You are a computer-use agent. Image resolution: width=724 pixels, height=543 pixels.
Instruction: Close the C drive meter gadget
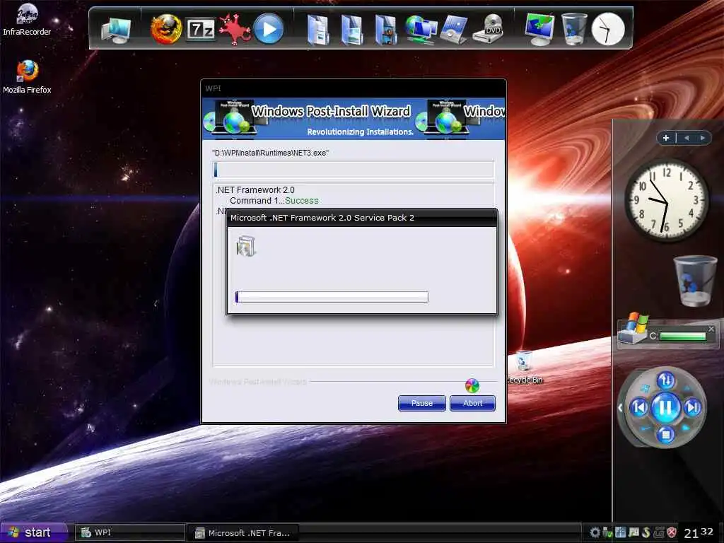[x=711, y=329]
